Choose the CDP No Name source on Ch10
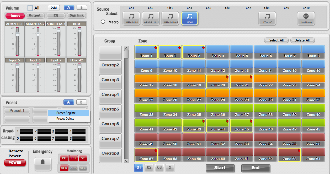Screen dimensions: 330x174 point(306,18)
